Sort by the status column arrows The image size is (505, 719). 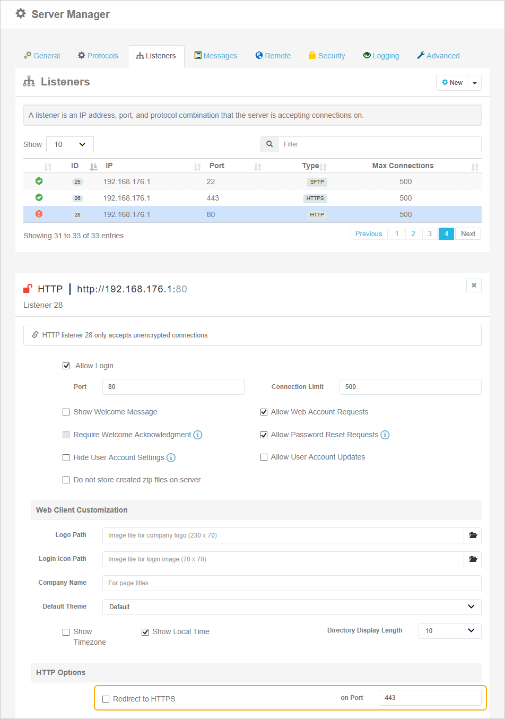coord(48,167)
